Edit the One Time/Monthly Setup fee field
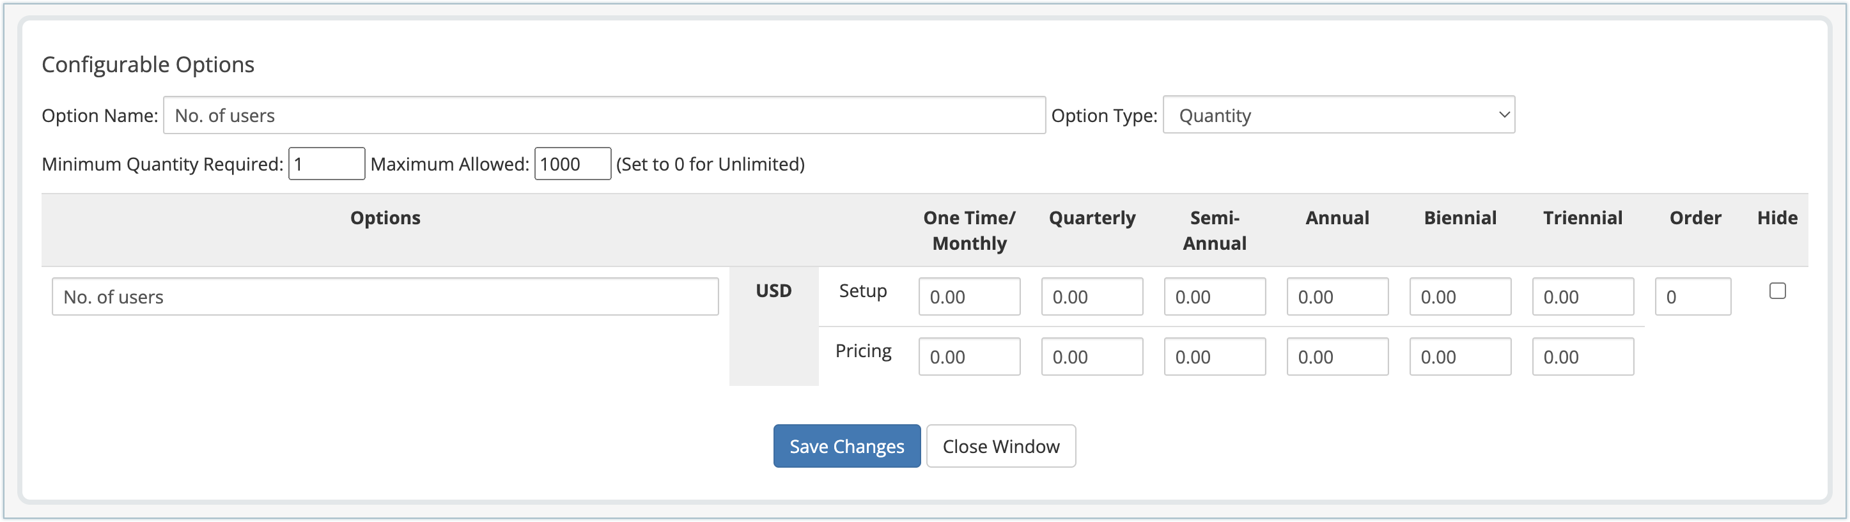Screen dimensions: 1850x522 tap(969, 296)
